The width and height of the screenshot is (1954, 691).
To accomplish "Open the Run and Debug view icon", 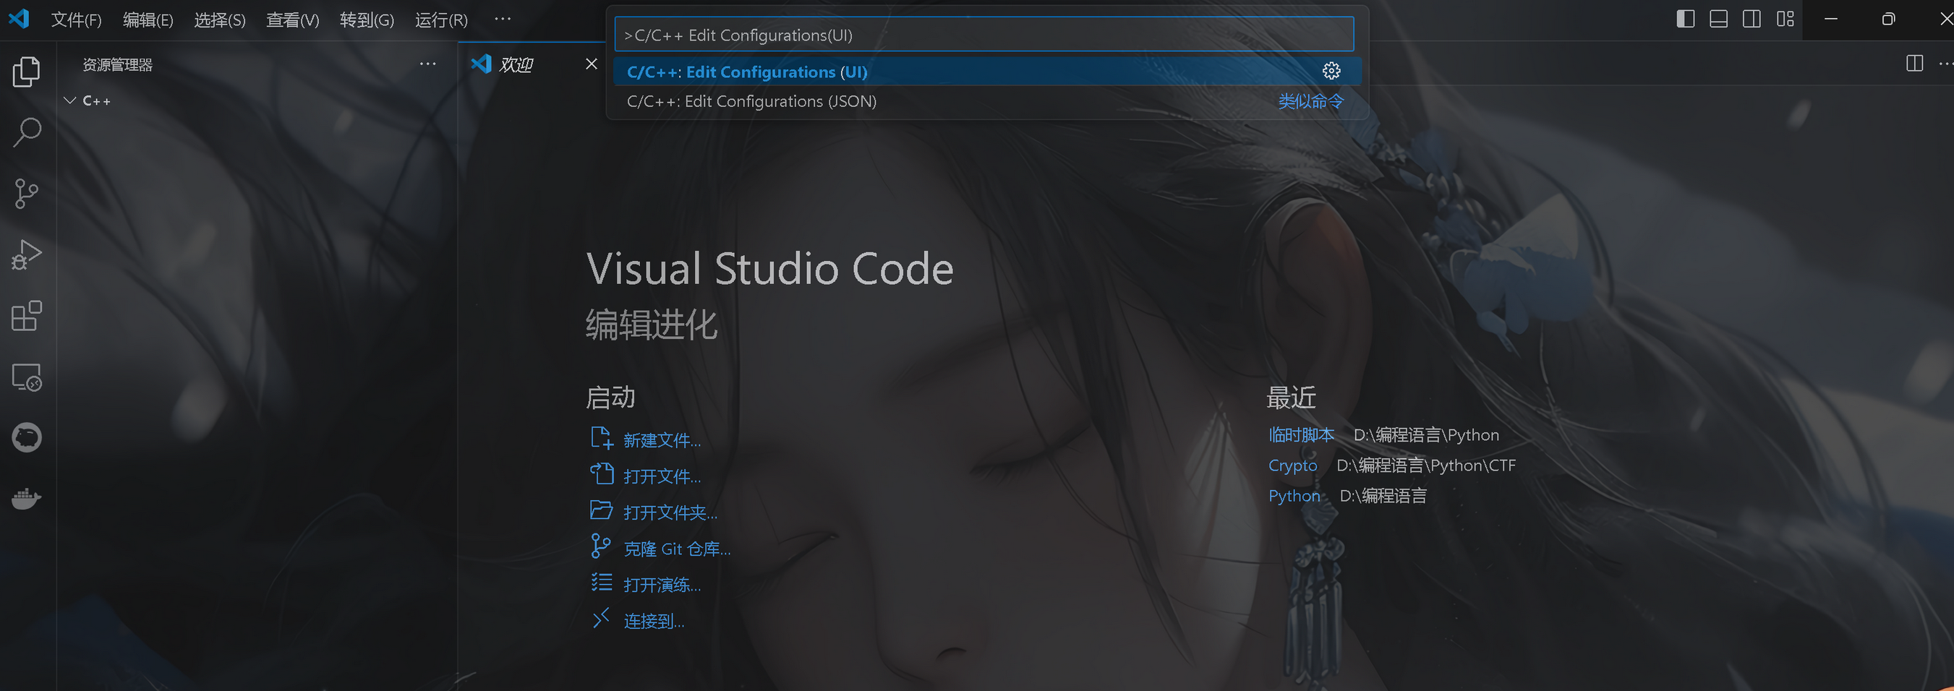I will coord(27,255).
